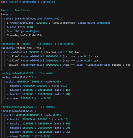Click '$ surcharge NewRegime' line
The width and height of the screenshot is (133, 138).
[23, 31]
